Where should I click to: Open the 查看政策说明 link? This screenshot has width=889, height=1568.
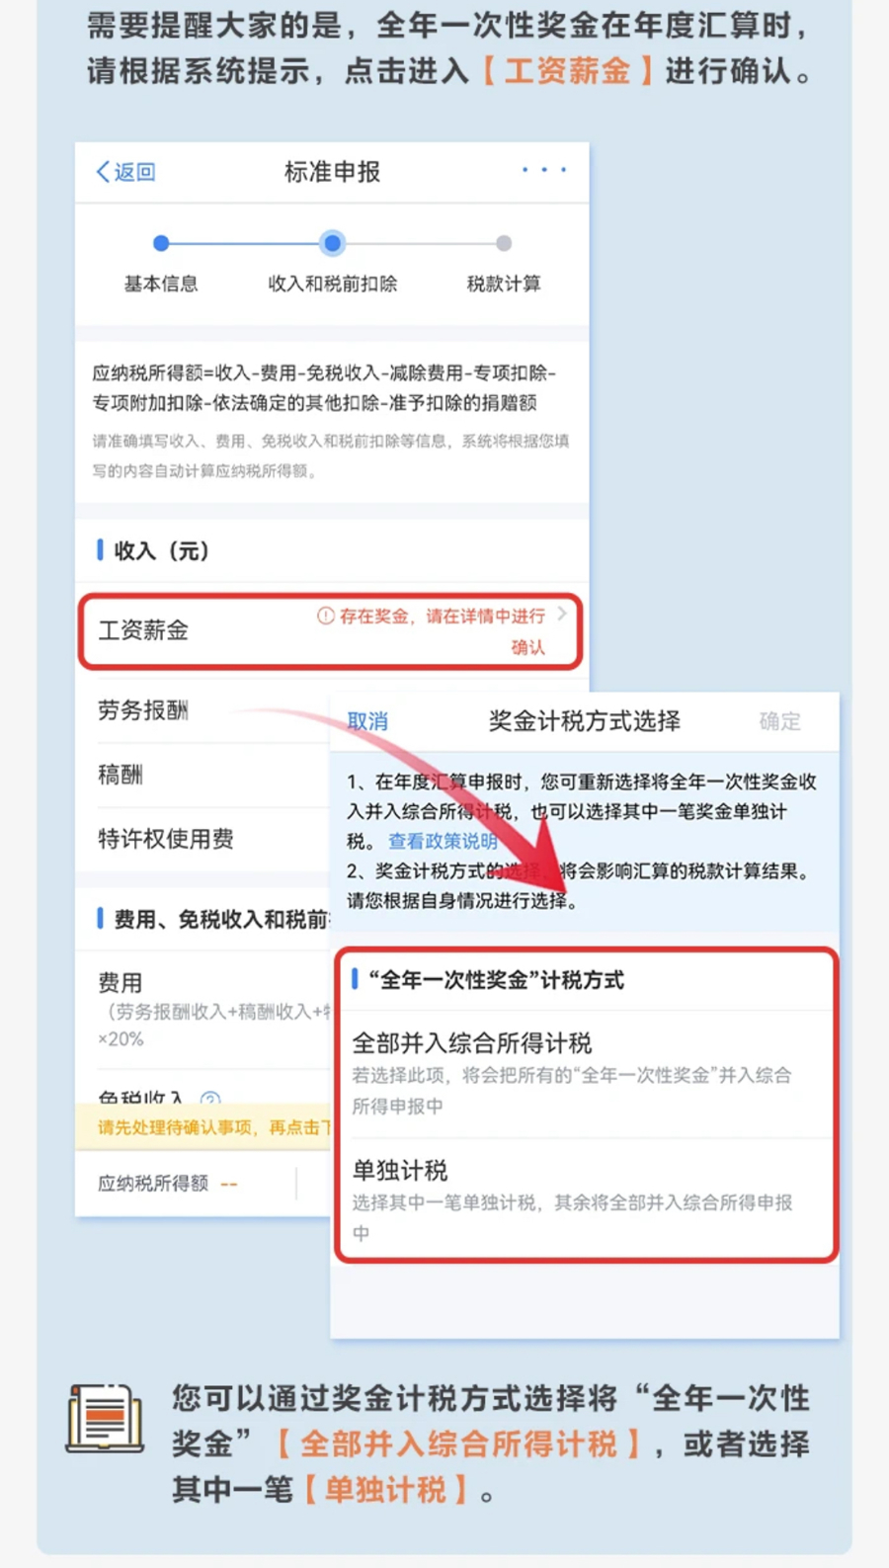443,841
